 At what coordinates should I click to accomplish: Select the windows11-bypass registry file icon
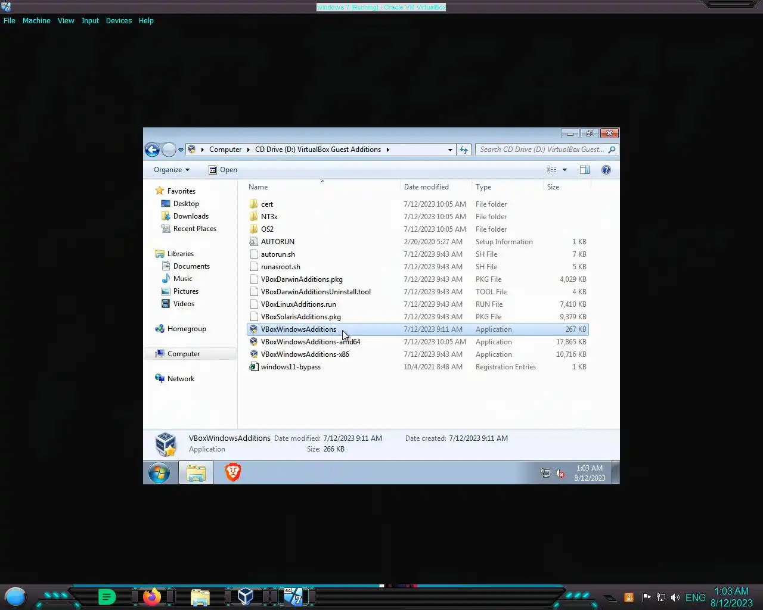[253, 367]
